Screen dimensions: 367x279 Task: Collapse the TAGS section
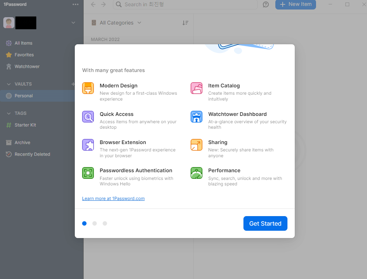click(x=9, y=113)
